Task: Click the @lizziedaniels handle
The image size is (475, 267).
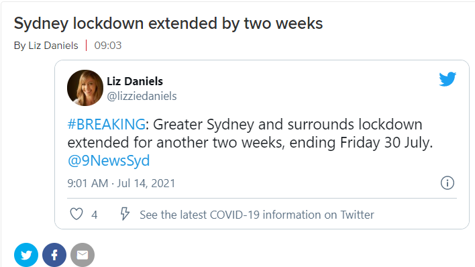Action: 142,96
